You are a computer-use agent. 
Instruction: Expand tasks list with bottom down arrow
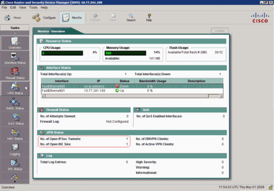[15, 182]
